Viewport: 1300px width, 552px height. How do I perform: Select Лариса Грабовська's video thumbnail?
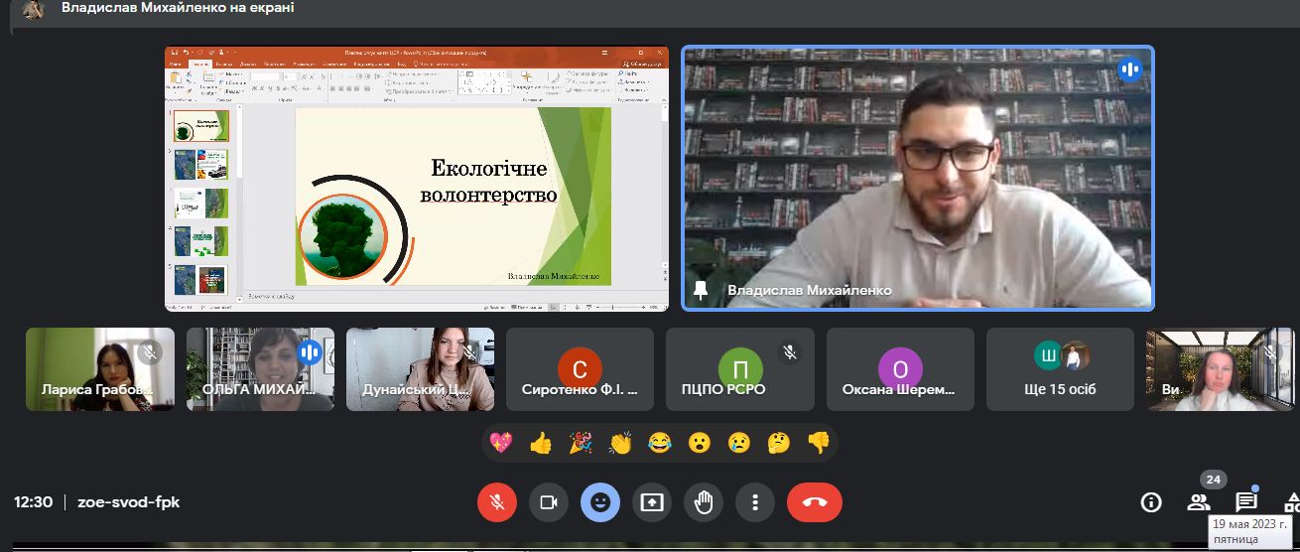[x=99, y=369]
